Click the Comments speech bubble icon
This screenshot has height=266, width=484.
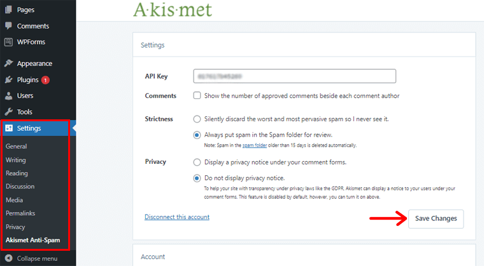point(8,26)
